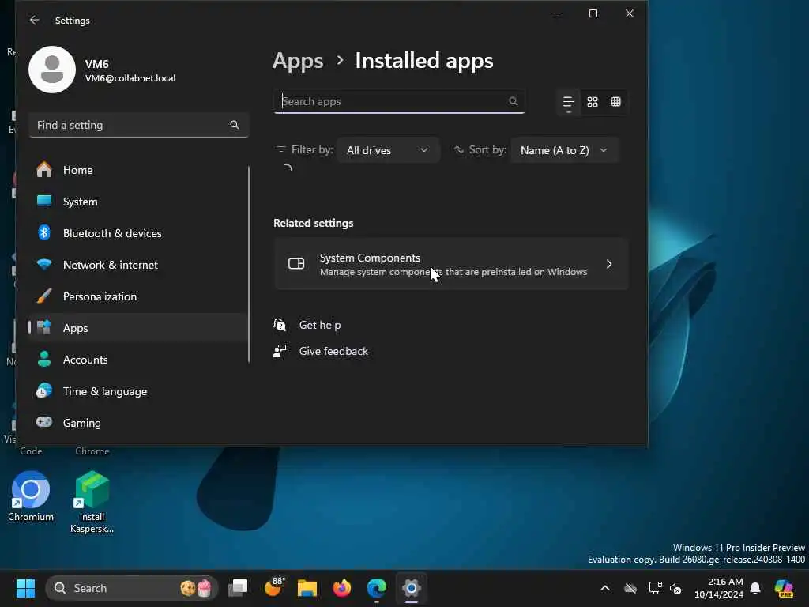The image size is (809, 607).
Task: Focus the Find a setting field
Action: [139, 125]
